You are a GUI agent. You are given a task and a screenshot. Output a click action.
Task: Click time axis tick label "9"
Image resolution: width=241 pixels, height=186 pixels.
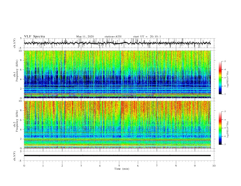point(195,166)
